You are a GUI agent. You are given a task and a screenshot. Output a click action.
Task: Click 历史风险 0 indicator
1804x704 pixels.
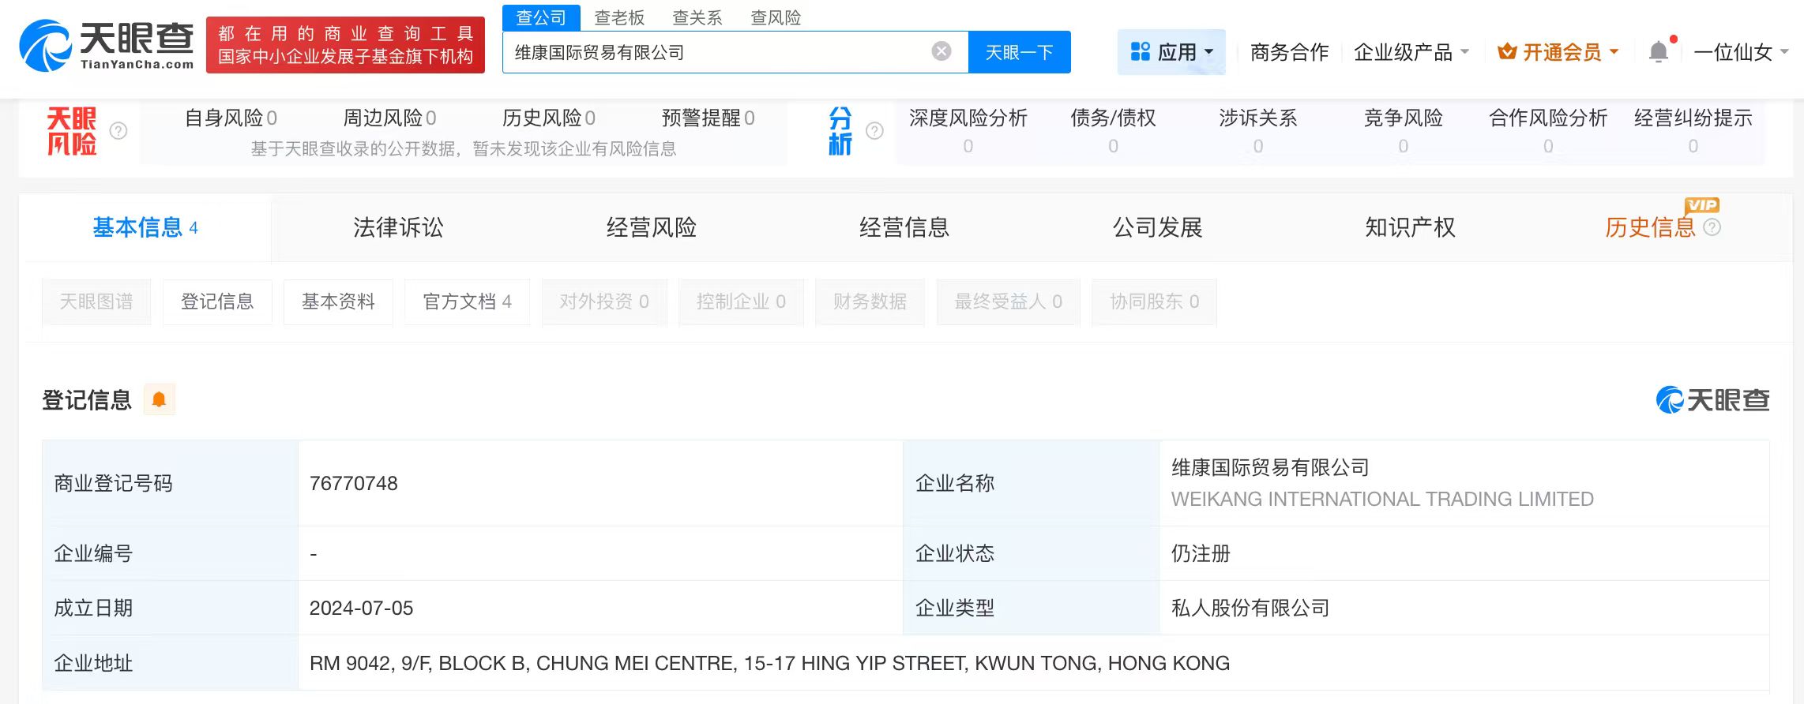549,118
